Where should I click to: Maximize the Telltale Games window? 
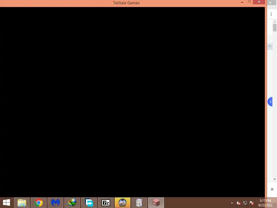point(249,2)
